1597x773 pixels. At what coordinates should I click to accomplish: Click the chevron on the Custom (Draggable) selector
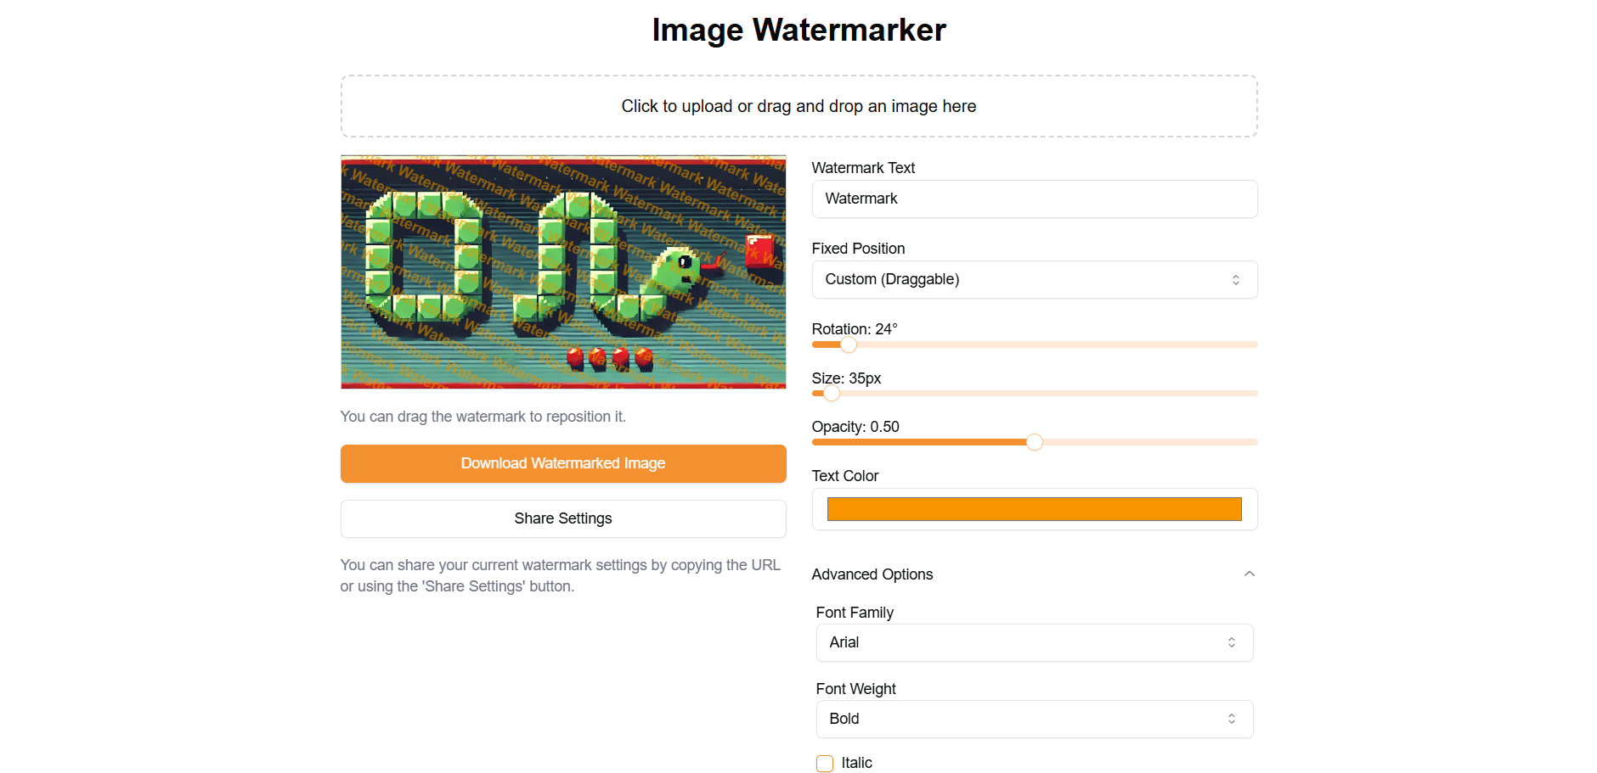click(x=1236, y=279)
